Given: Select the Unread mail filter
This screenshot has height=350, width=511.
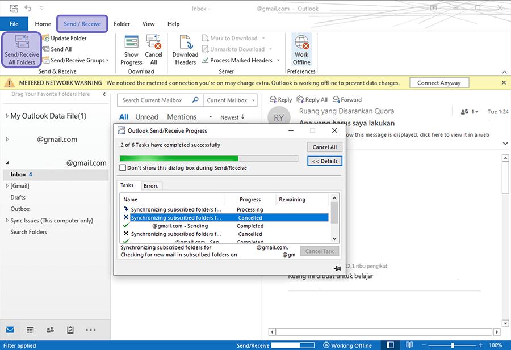Looking at the screenshot, I should coord(146,117).
